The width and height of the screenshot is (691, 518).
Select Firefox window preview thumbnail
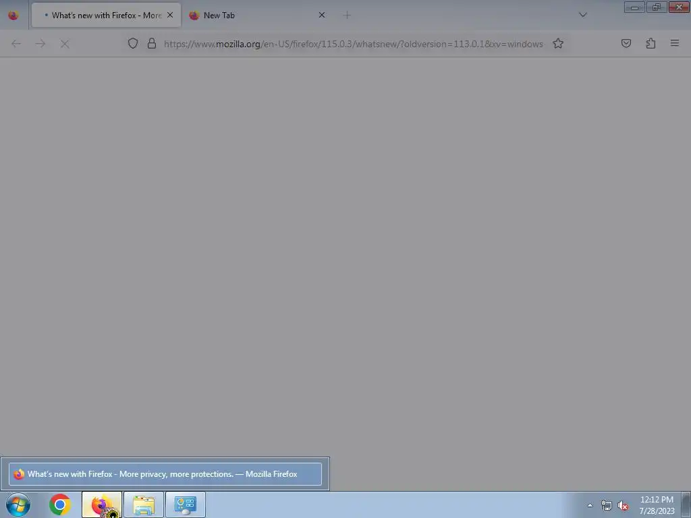(x=165, y=474)
